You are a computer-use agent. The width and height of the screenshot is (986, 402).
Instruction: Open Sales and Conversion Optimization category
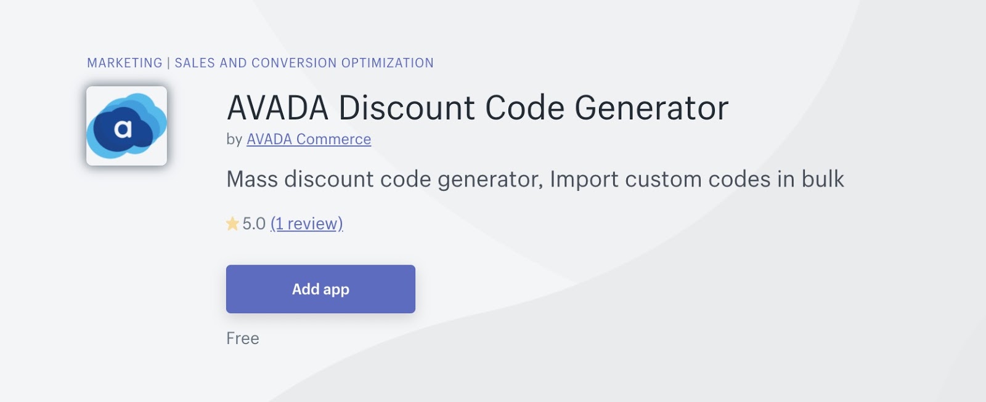(304, 63)
